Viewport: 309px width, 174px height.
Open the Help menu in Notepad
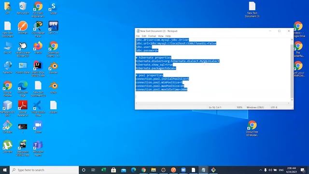[x=168, y=36]
